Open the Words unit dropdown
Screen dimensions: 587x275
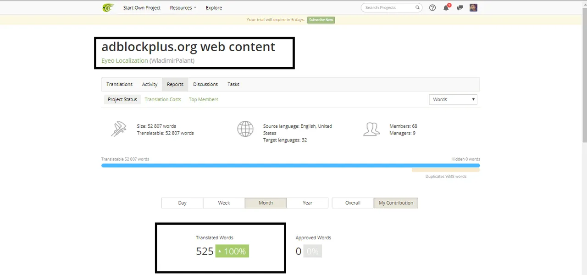[x=453, y=99]
